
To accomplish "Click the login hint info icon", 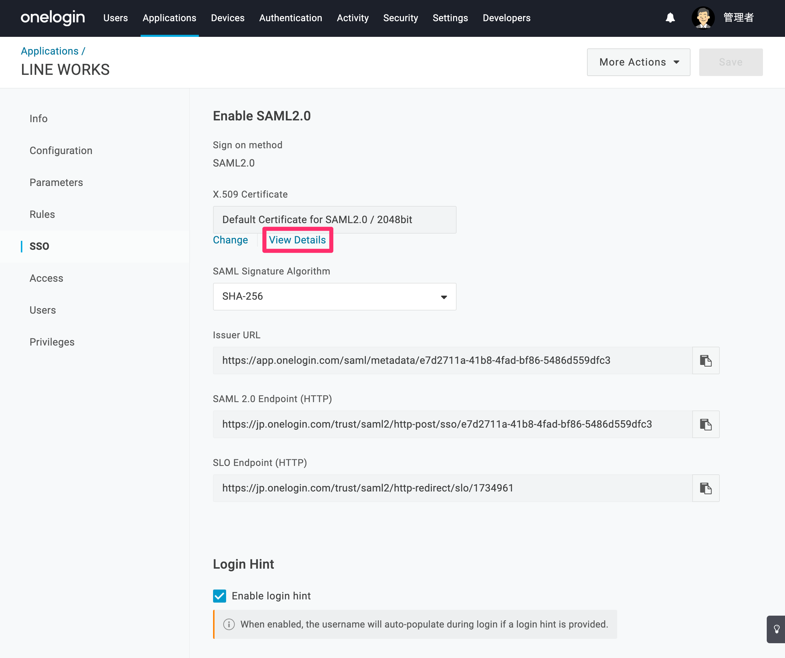I will pos(229,624).
